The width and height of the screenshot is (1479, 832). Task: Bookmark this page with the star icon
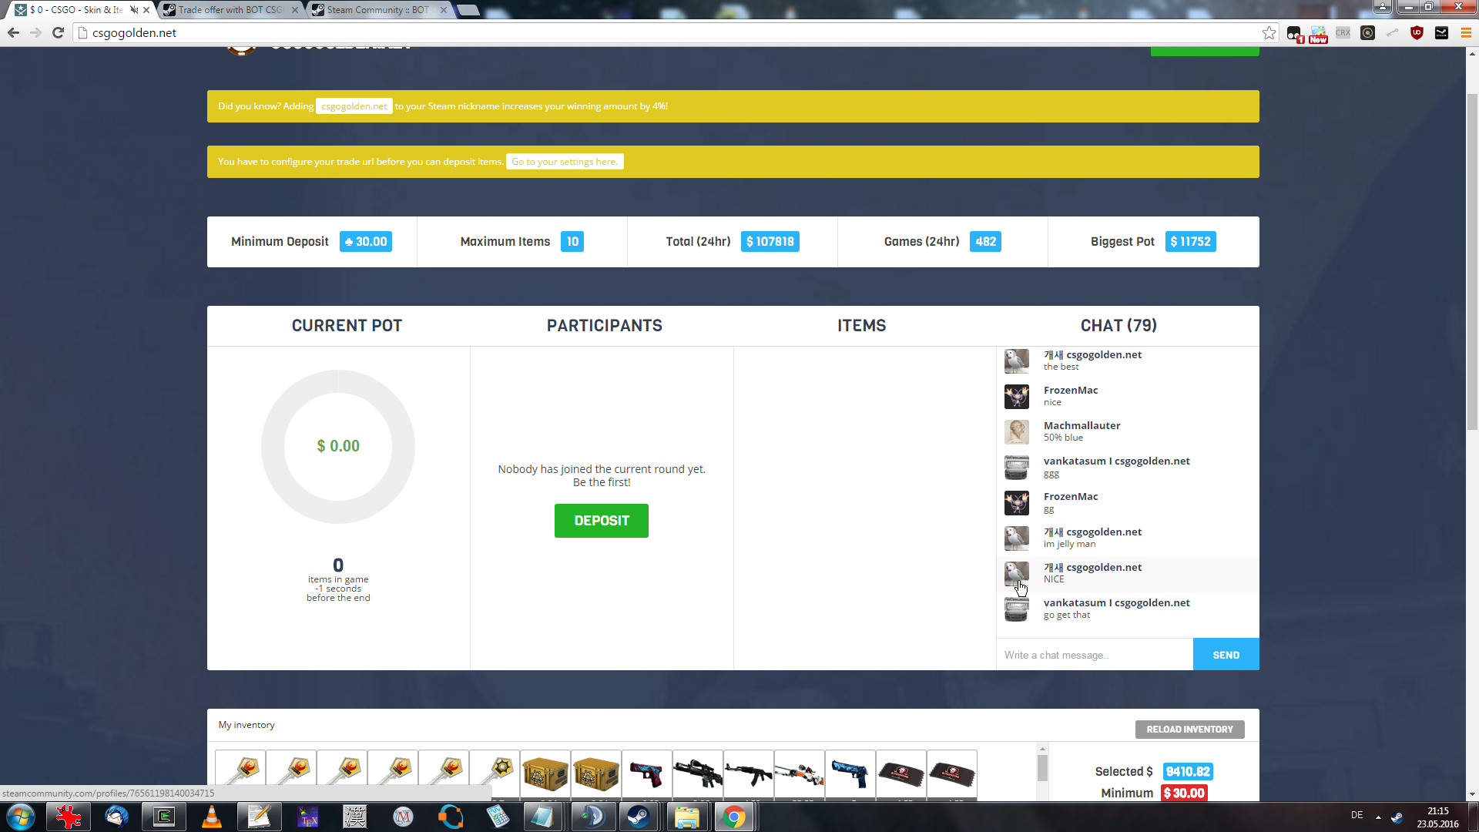(1269, 32)
